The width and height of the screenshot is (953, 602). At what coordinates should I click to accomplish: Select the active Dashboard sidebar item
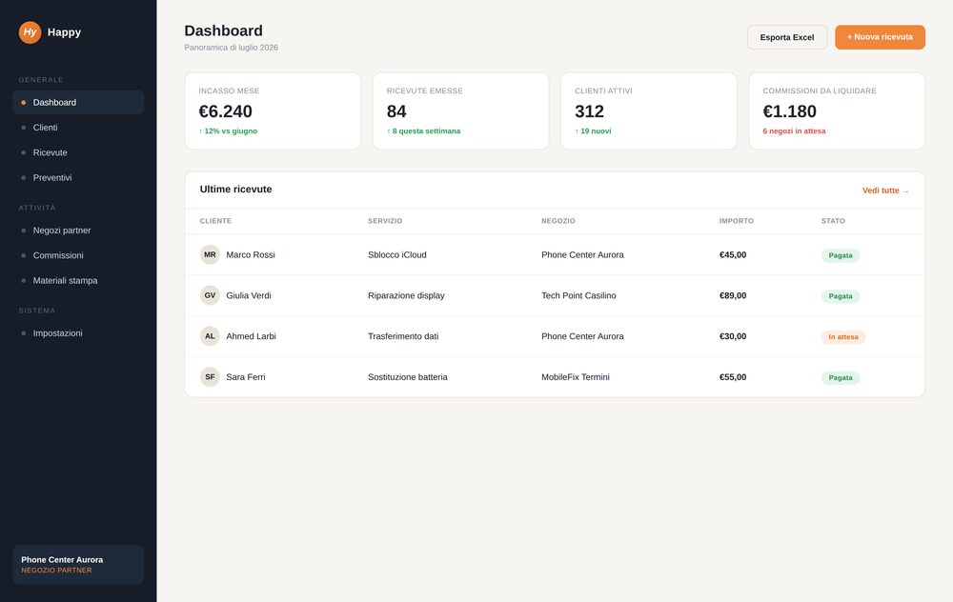78,102
